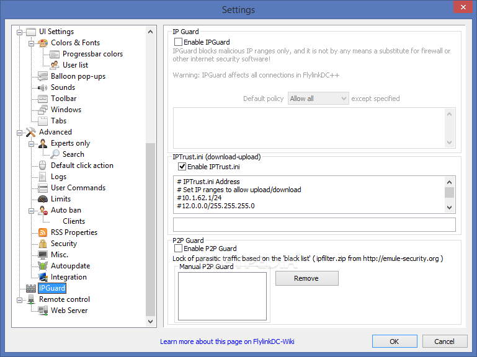Collapse the Auto ban node
This screenshot has height=357, width=477.
[31, 211]
